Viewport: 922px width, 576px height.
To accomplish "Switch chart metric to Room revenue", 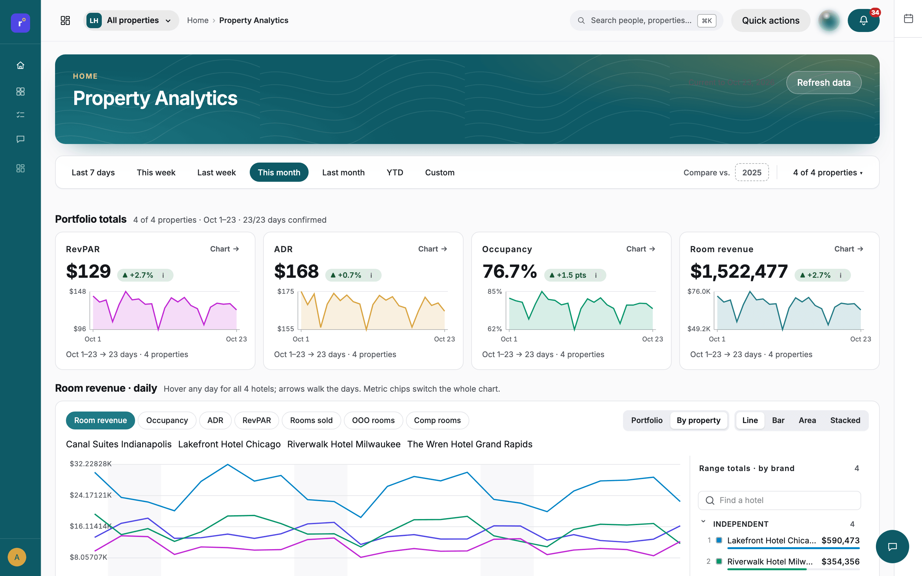I will pyautogui.click(x=101, y=420).
